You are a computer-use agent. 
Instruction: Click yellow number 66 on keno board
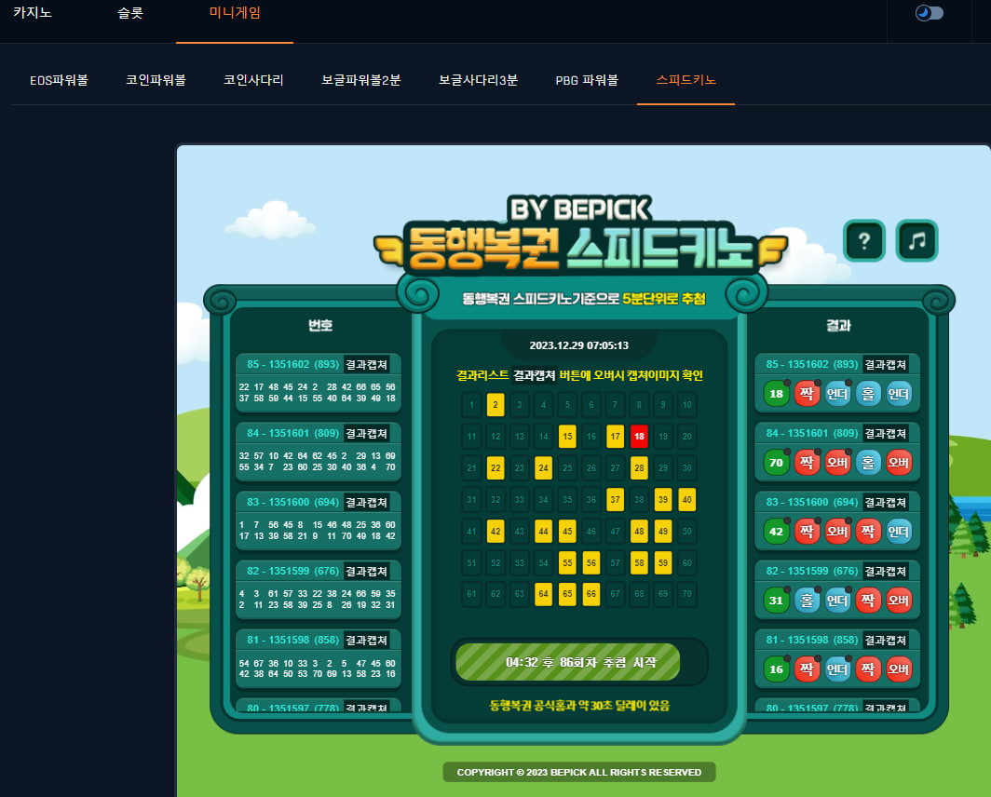click(x=591, y=593)
